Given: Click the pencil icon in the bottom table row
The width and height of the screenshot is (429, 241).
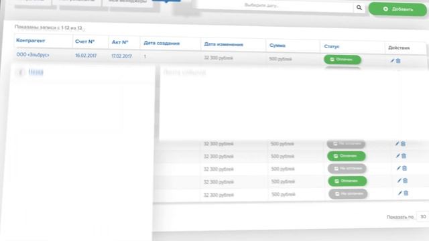Looking at the screenshot, I should tap(400, 193).
